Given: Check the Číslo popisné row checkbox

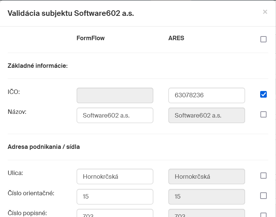Looking at the screenshot, I should coord(263,214).
